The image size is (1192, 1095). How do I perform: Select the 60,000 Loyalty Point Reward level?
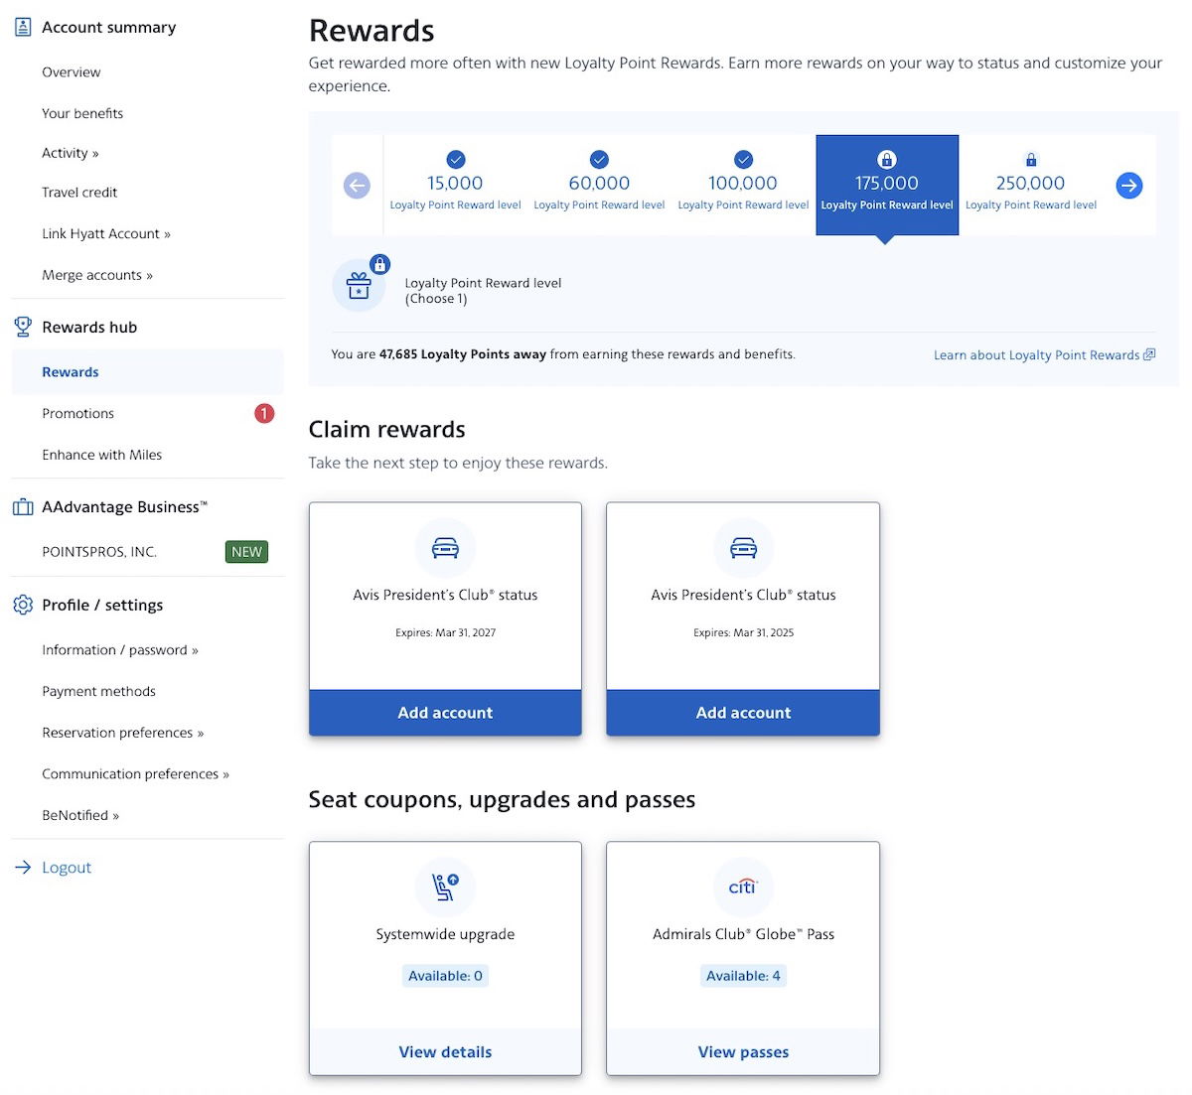(x=599, y=185)
